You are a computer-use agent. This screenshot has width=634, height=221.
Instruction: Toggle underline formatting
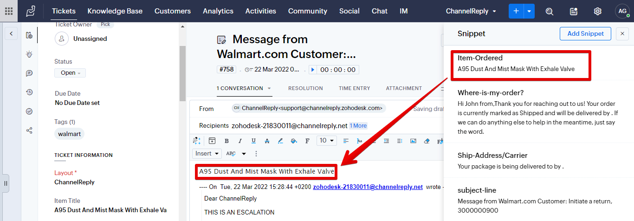[253, 141]
